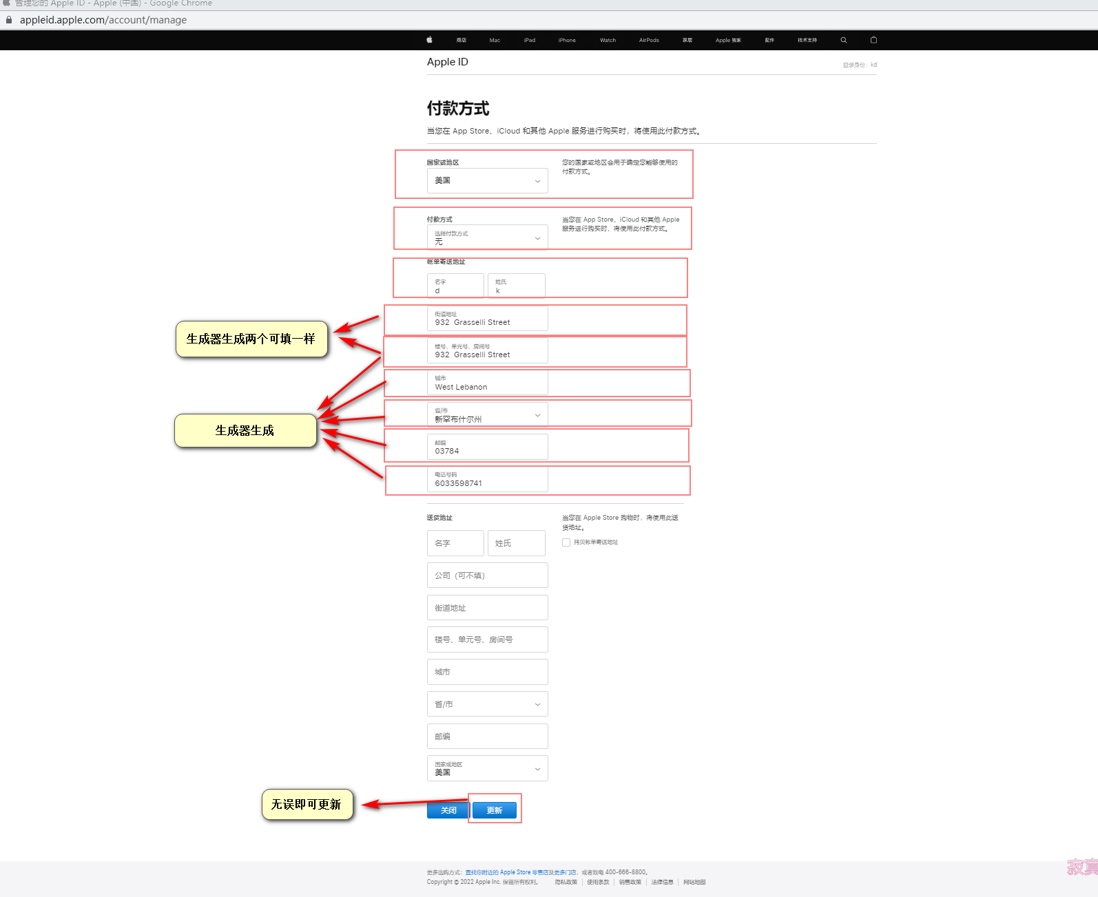Click the 送货地址 section label
The image size is (1098, 897).
pos(439,518)
